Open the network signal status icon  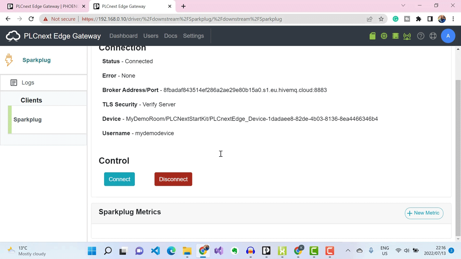pyautogui.click(x=407, y=36)
